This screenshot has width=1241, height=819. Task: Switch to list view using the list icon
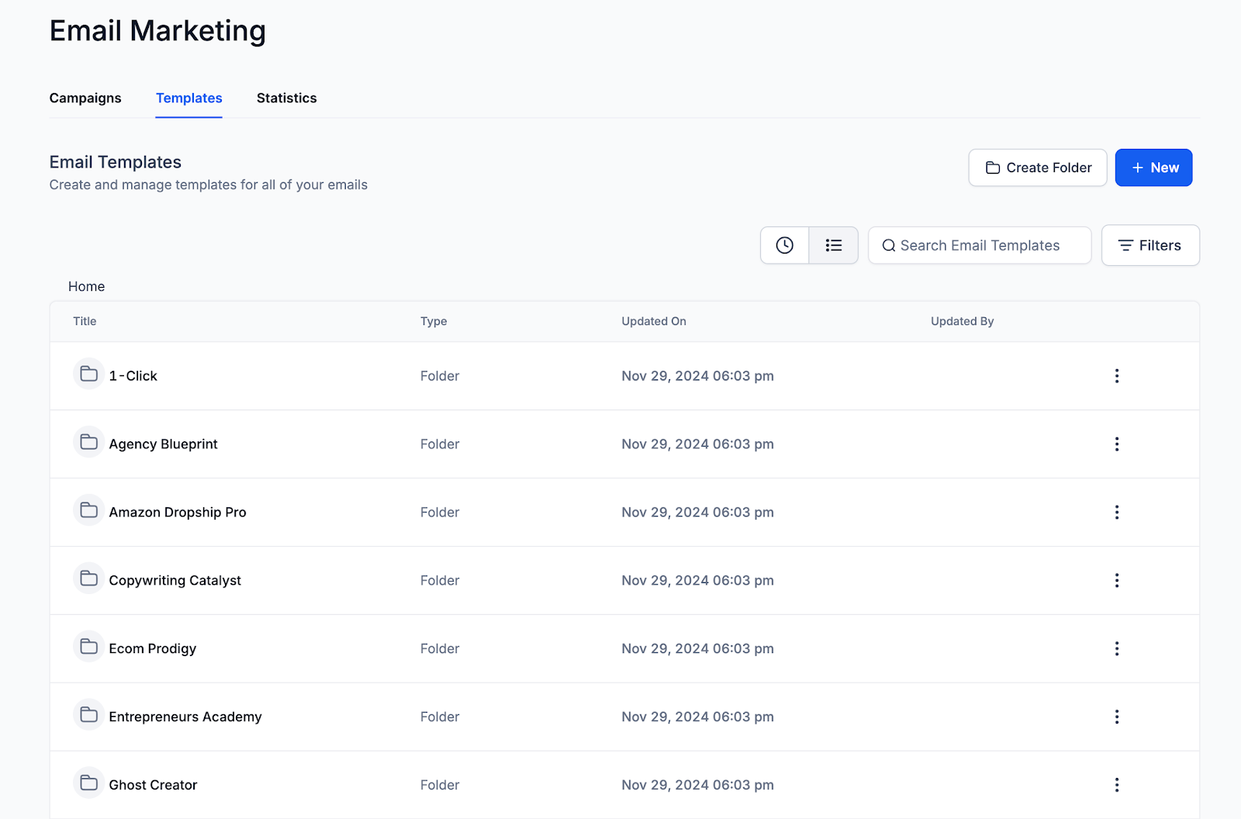point(833,245)
